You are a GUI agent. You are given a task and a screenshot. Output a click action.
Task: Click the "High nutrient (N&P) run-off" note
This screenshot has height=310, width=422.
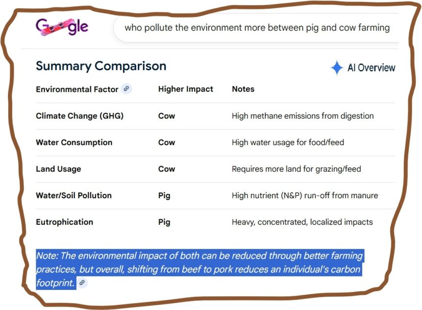[x=305, y=196]
